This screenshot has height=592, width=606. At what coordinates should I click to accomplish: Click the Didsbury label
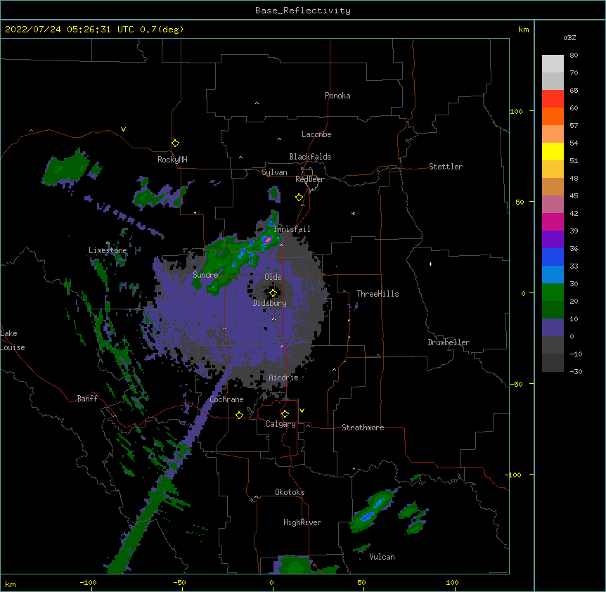[270, 303]
